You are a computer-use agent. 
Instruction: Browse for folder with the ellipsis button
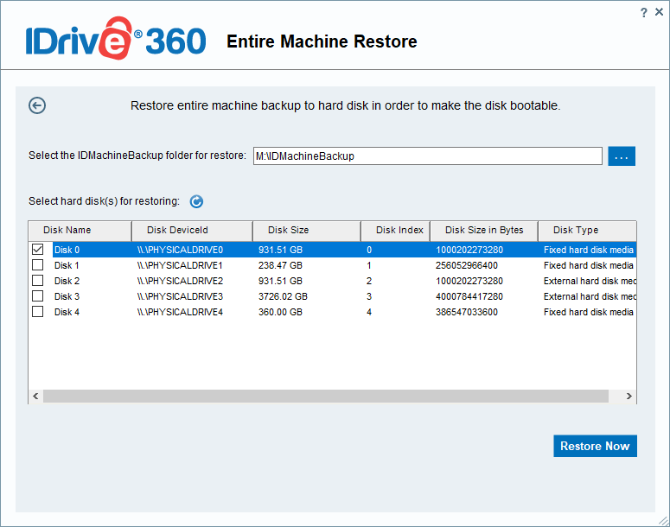[x=622, y=156]
